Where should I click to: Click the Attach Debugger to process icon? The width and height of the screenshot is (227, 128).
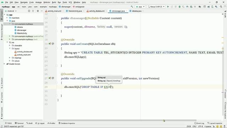[x=191, y=7]
